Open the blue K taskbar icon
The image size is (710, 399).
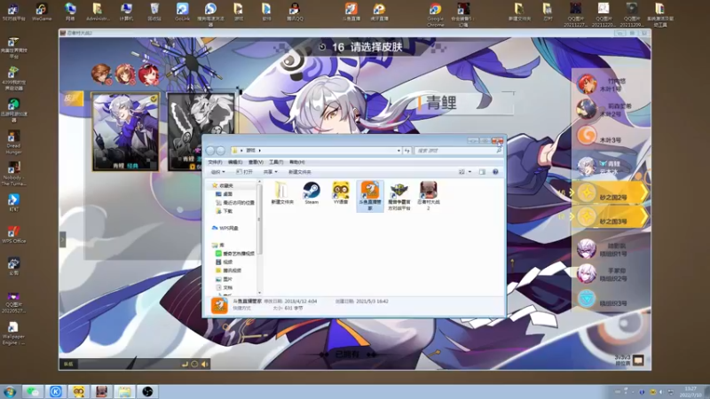pyautogui.click(x=56, y=392)
